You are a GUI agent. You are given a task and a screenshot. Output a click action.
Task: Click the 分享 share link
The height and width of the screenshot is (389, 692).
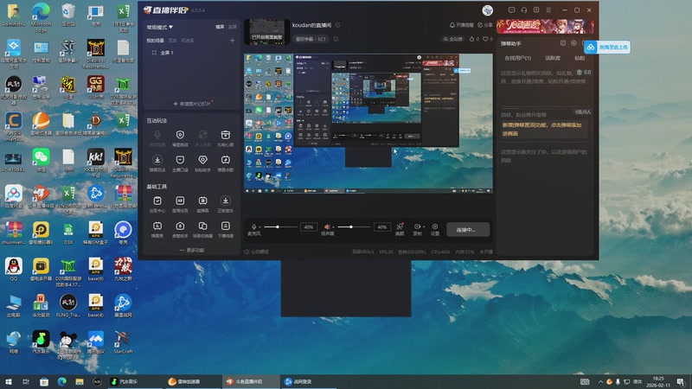coord(485,25)
